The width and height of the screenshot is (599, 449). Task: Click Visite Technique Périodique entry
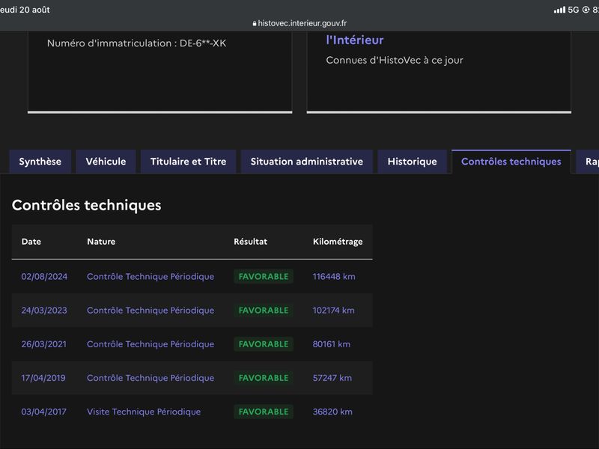tap(144, 412)
